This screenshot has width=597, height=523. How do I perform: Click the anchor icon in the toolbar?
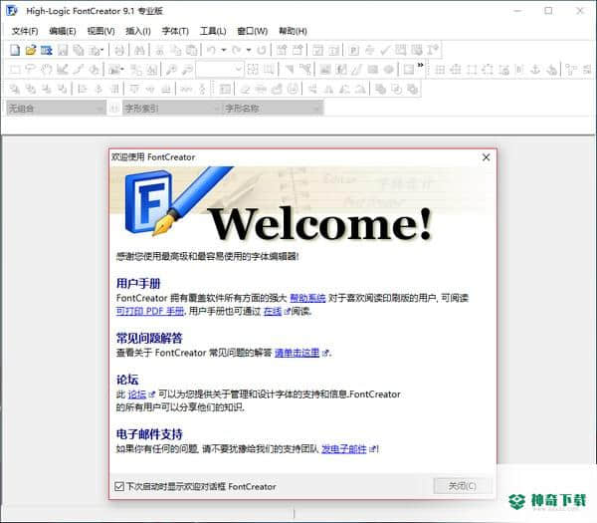[x=535, y=70]
